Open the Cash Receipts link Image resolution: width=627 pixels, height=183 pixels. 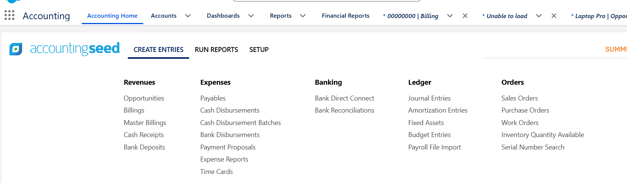(x=144, y=135)
